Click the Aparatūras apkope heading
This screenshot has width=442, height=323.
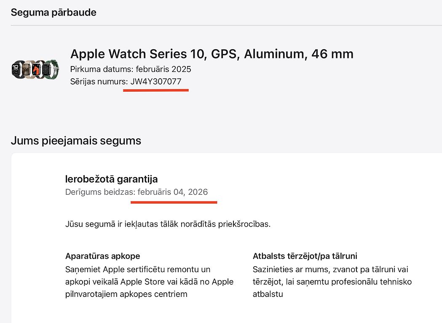pos(103,256)
